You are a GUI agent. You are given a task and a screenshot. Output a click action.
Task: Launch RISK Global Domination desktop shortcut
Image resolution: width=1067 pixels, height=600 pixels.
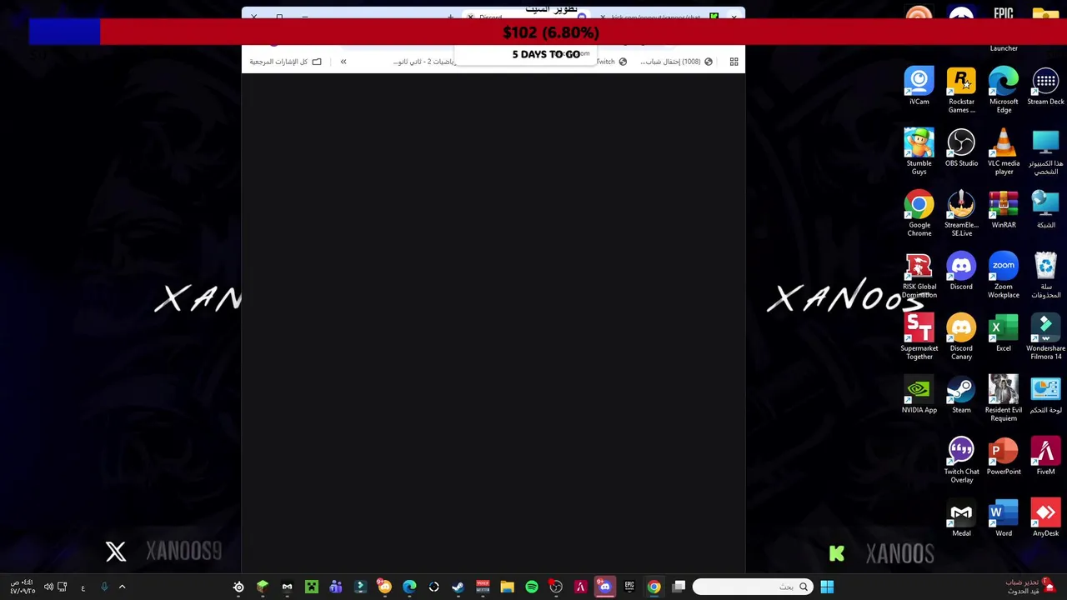[x=919, y=275]
